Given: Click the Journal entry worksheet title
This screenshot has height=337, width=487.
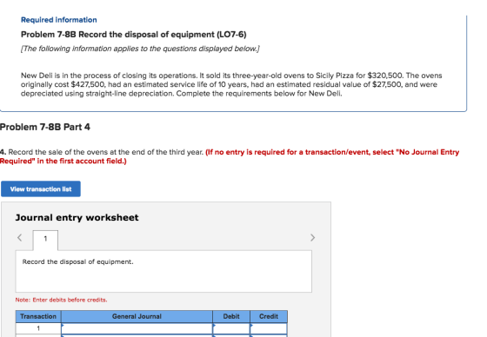Looking at the screenshot, I should [77, 217].
